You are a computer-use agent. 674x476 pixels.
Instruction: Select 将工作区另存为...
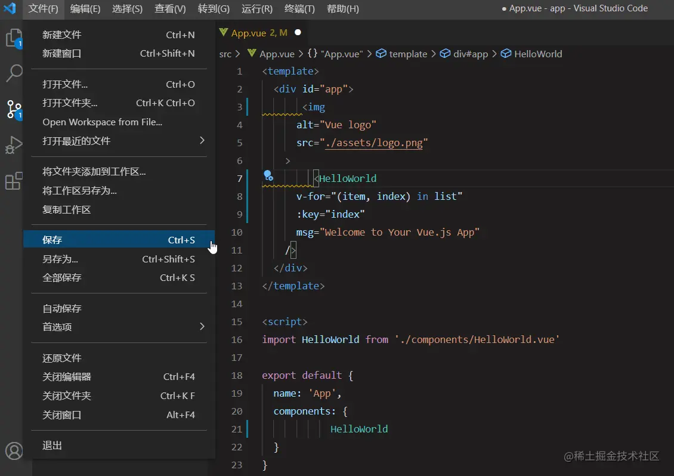click(x=119, y=190)
